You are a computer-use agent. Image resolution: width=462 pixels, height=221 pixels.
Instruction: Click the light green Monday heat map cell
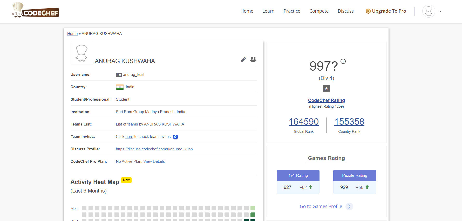coord(253,208)
